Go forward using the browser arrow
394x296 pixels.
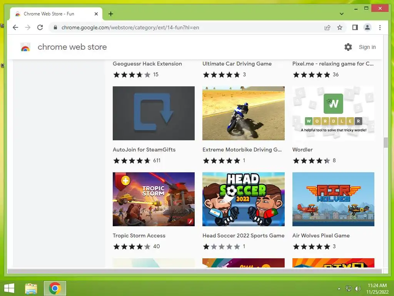pyautogui.click(x=28, y=27)
